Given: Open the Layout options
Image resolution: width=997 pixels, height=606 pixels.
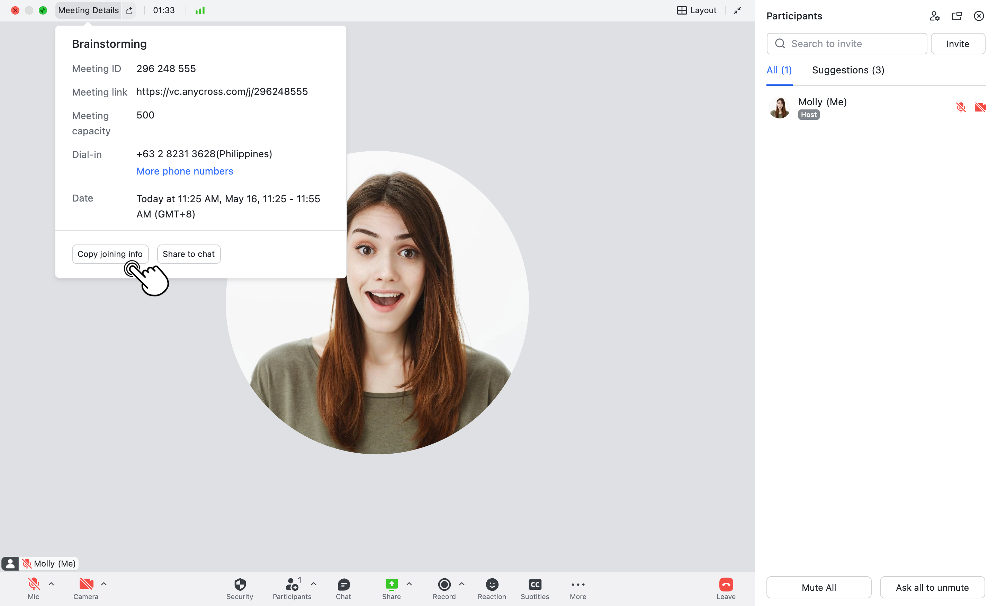Looking at the screenshot, I should (697, 10).
